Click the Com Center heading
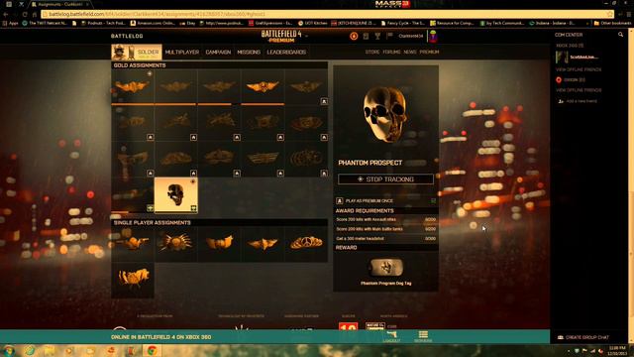This screenshot has width=634, height=357. pyautogui.click(x=569, y=35)
